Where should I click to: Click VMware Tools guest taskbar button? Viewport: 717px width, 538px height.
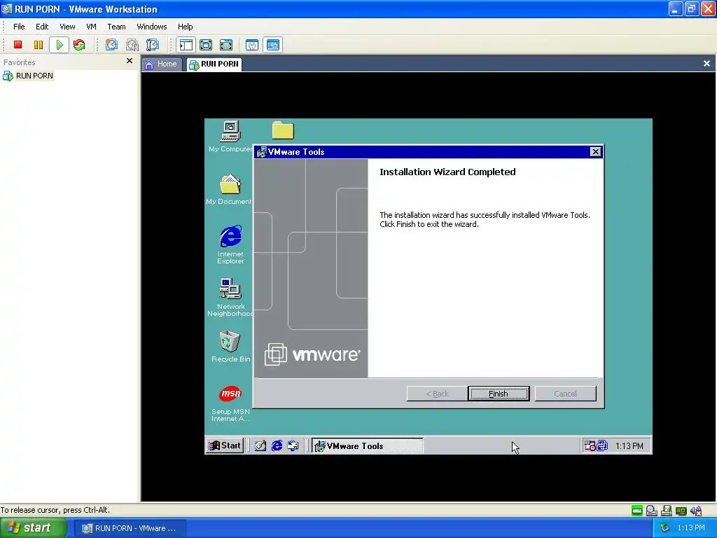[x=368, y=446]
